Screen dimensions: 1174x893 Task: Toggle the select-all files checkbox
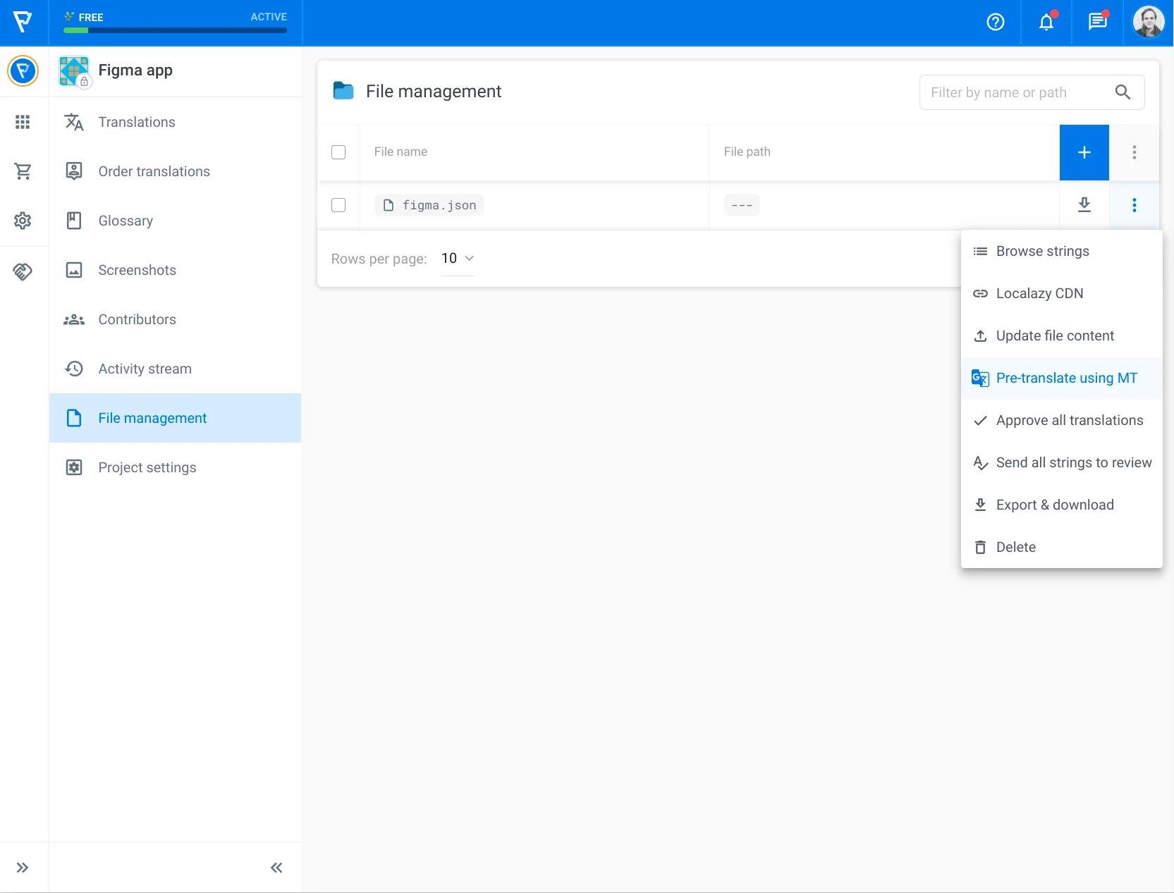coord(338,152)
